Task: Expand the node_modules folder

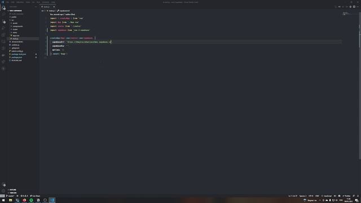Action: tap(17, 14)
